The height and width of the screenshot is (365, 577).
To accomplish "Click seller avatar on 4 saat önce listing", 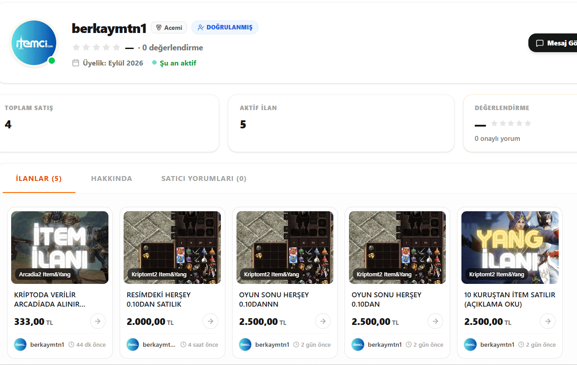I will tap(133, 344).
